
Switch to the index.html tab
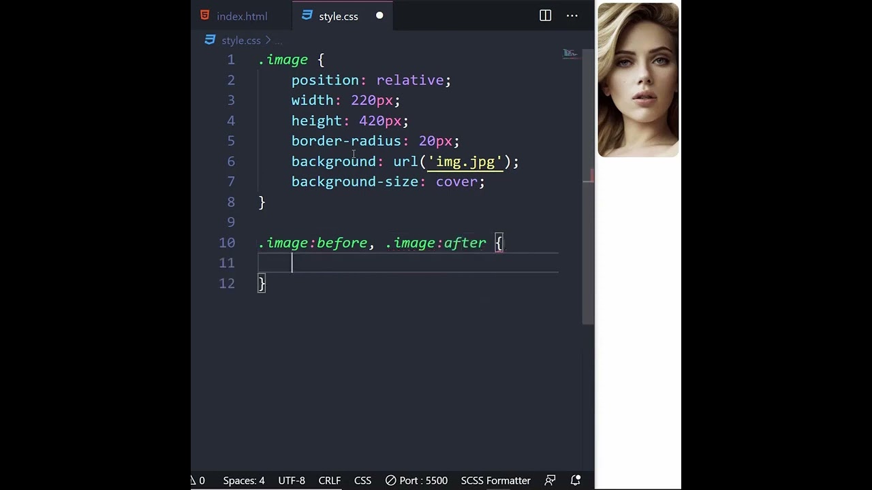[242, 16]
